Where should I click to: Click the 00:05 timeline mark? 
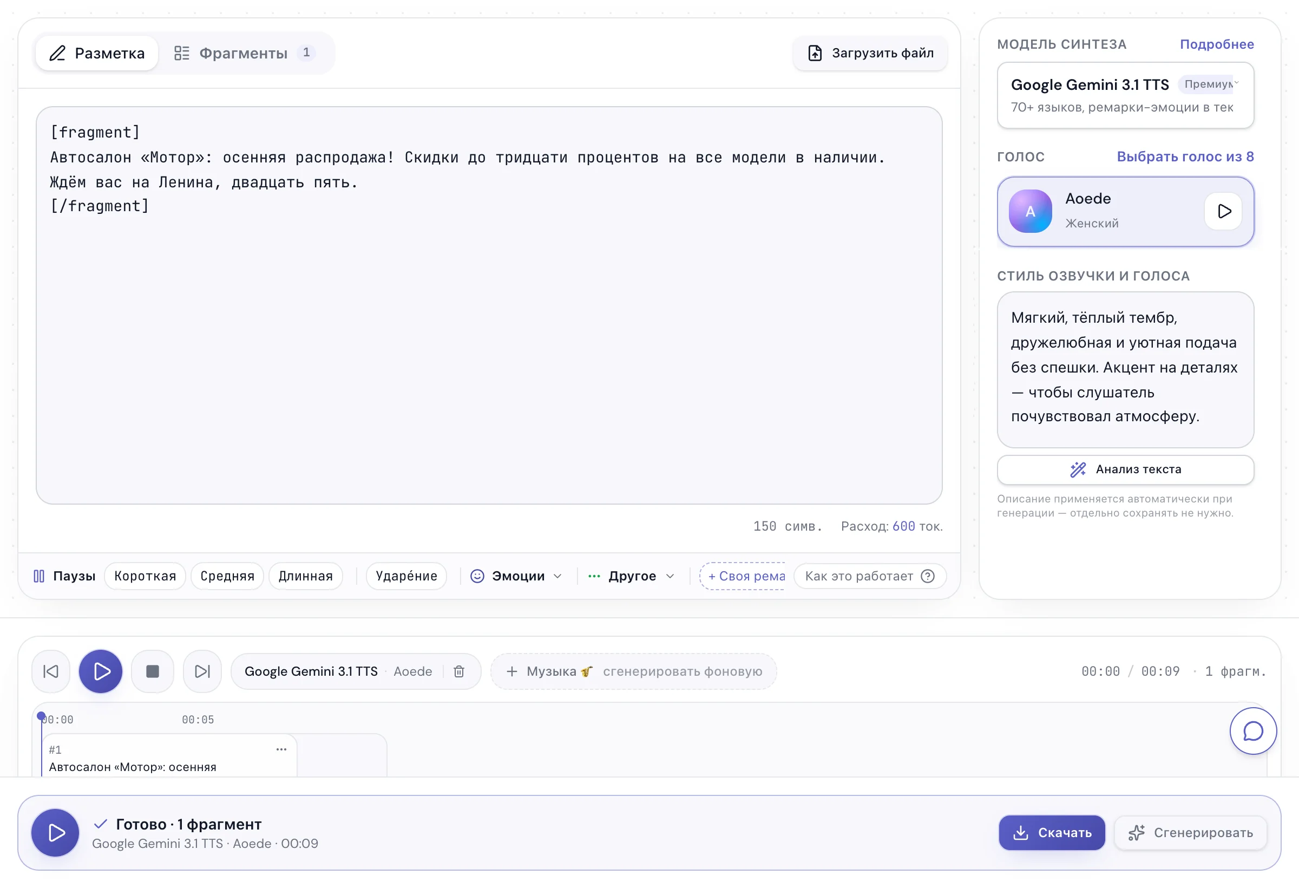pos(198,720)
